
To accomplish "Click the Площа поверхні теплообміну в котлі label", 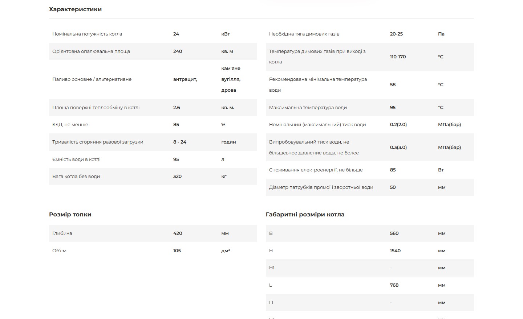I will click(96, 108).
